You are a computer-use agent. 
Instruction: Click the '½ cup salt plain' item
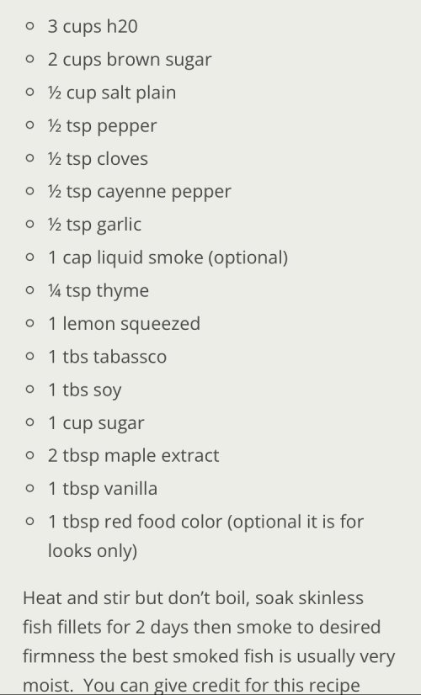pos(112,93)
